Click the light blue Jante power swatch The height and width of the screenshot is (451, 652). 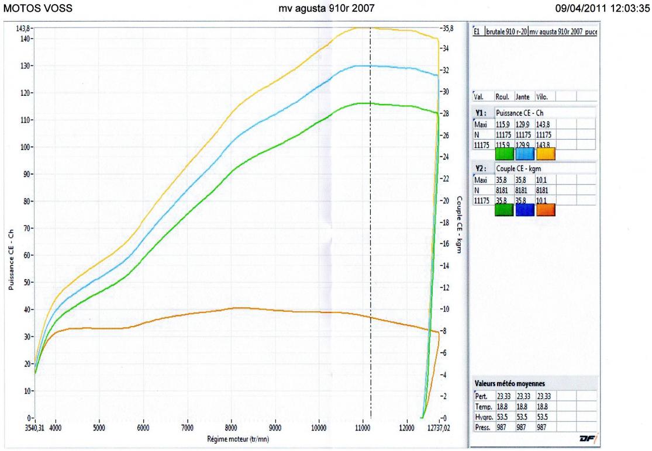525,154
